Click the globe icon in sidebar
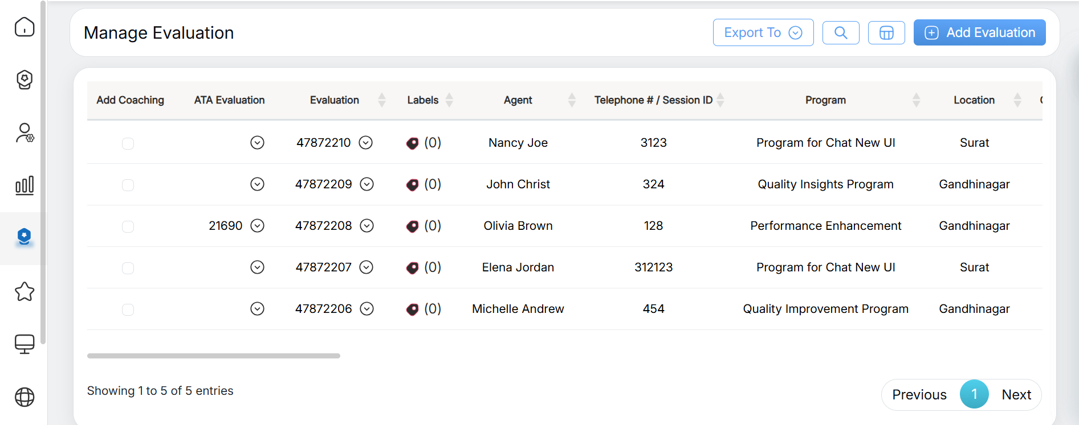The image size is (1079, 425). (25, 397)
